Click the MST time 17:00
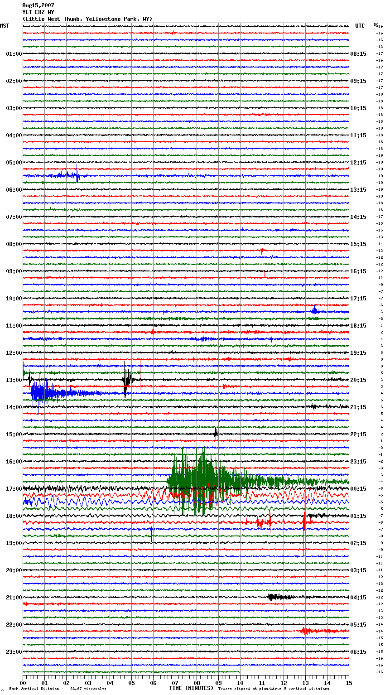 [x=14, y=489]
